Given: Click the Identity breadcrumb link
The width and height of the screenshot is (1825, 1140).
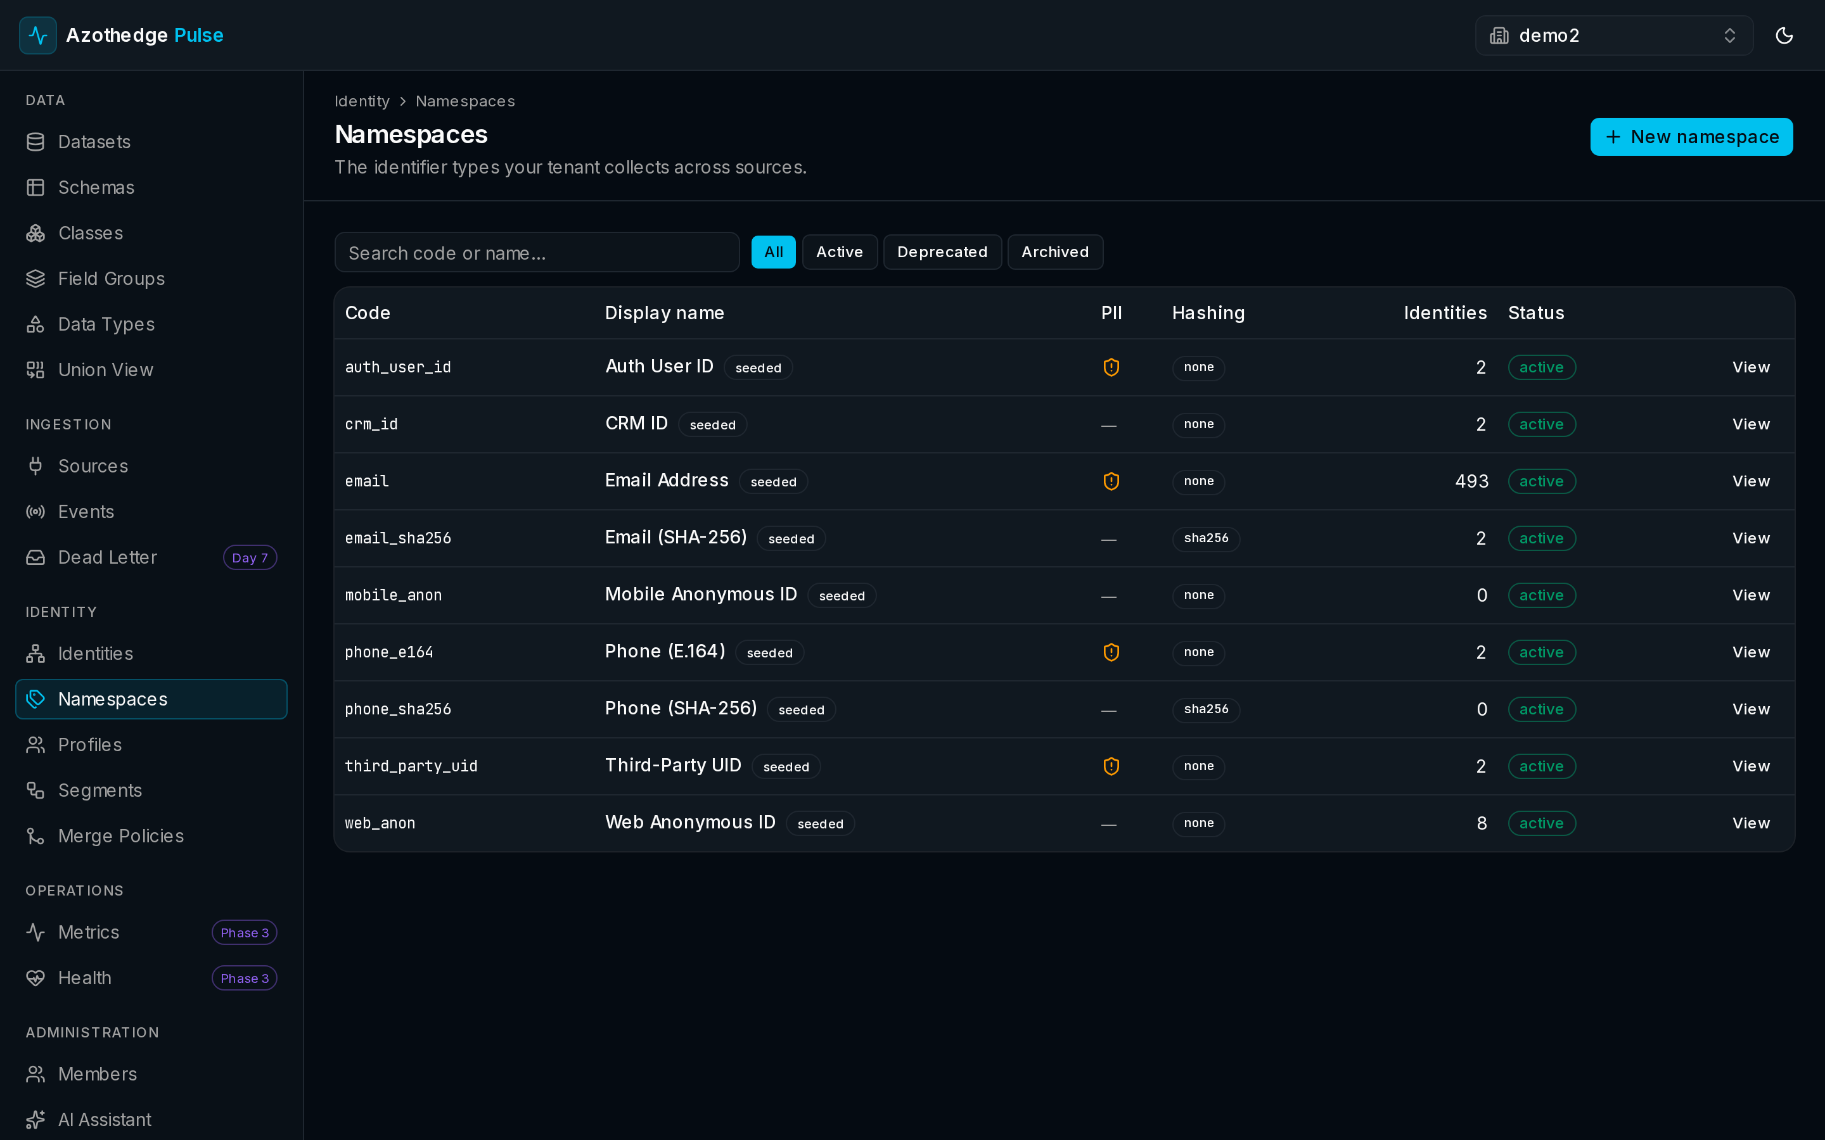Looking at the screenshot, I should (362, 101).
